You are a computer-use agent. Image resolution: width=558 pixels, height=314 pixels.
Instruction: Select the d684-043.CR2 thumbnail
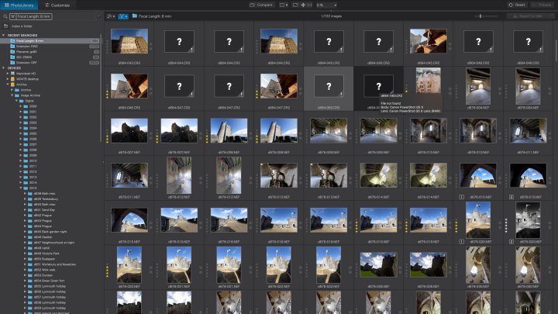[x=129, y=41]
